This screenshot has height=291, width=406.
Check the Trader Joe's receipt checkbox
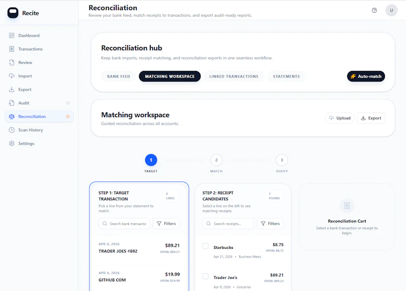206,276
